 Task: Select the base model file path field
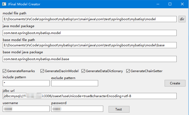tap(90, 45)
